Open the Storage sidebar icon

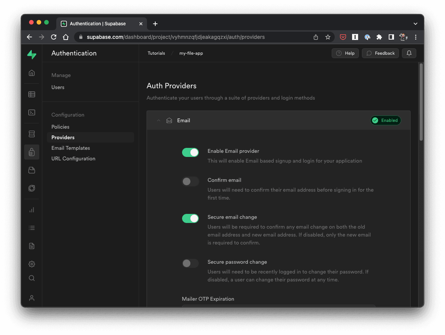tap(32, 170)
